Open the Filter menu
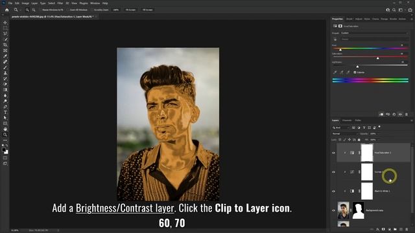This screenshot has height=233, width=415. (x=60, y=3)
